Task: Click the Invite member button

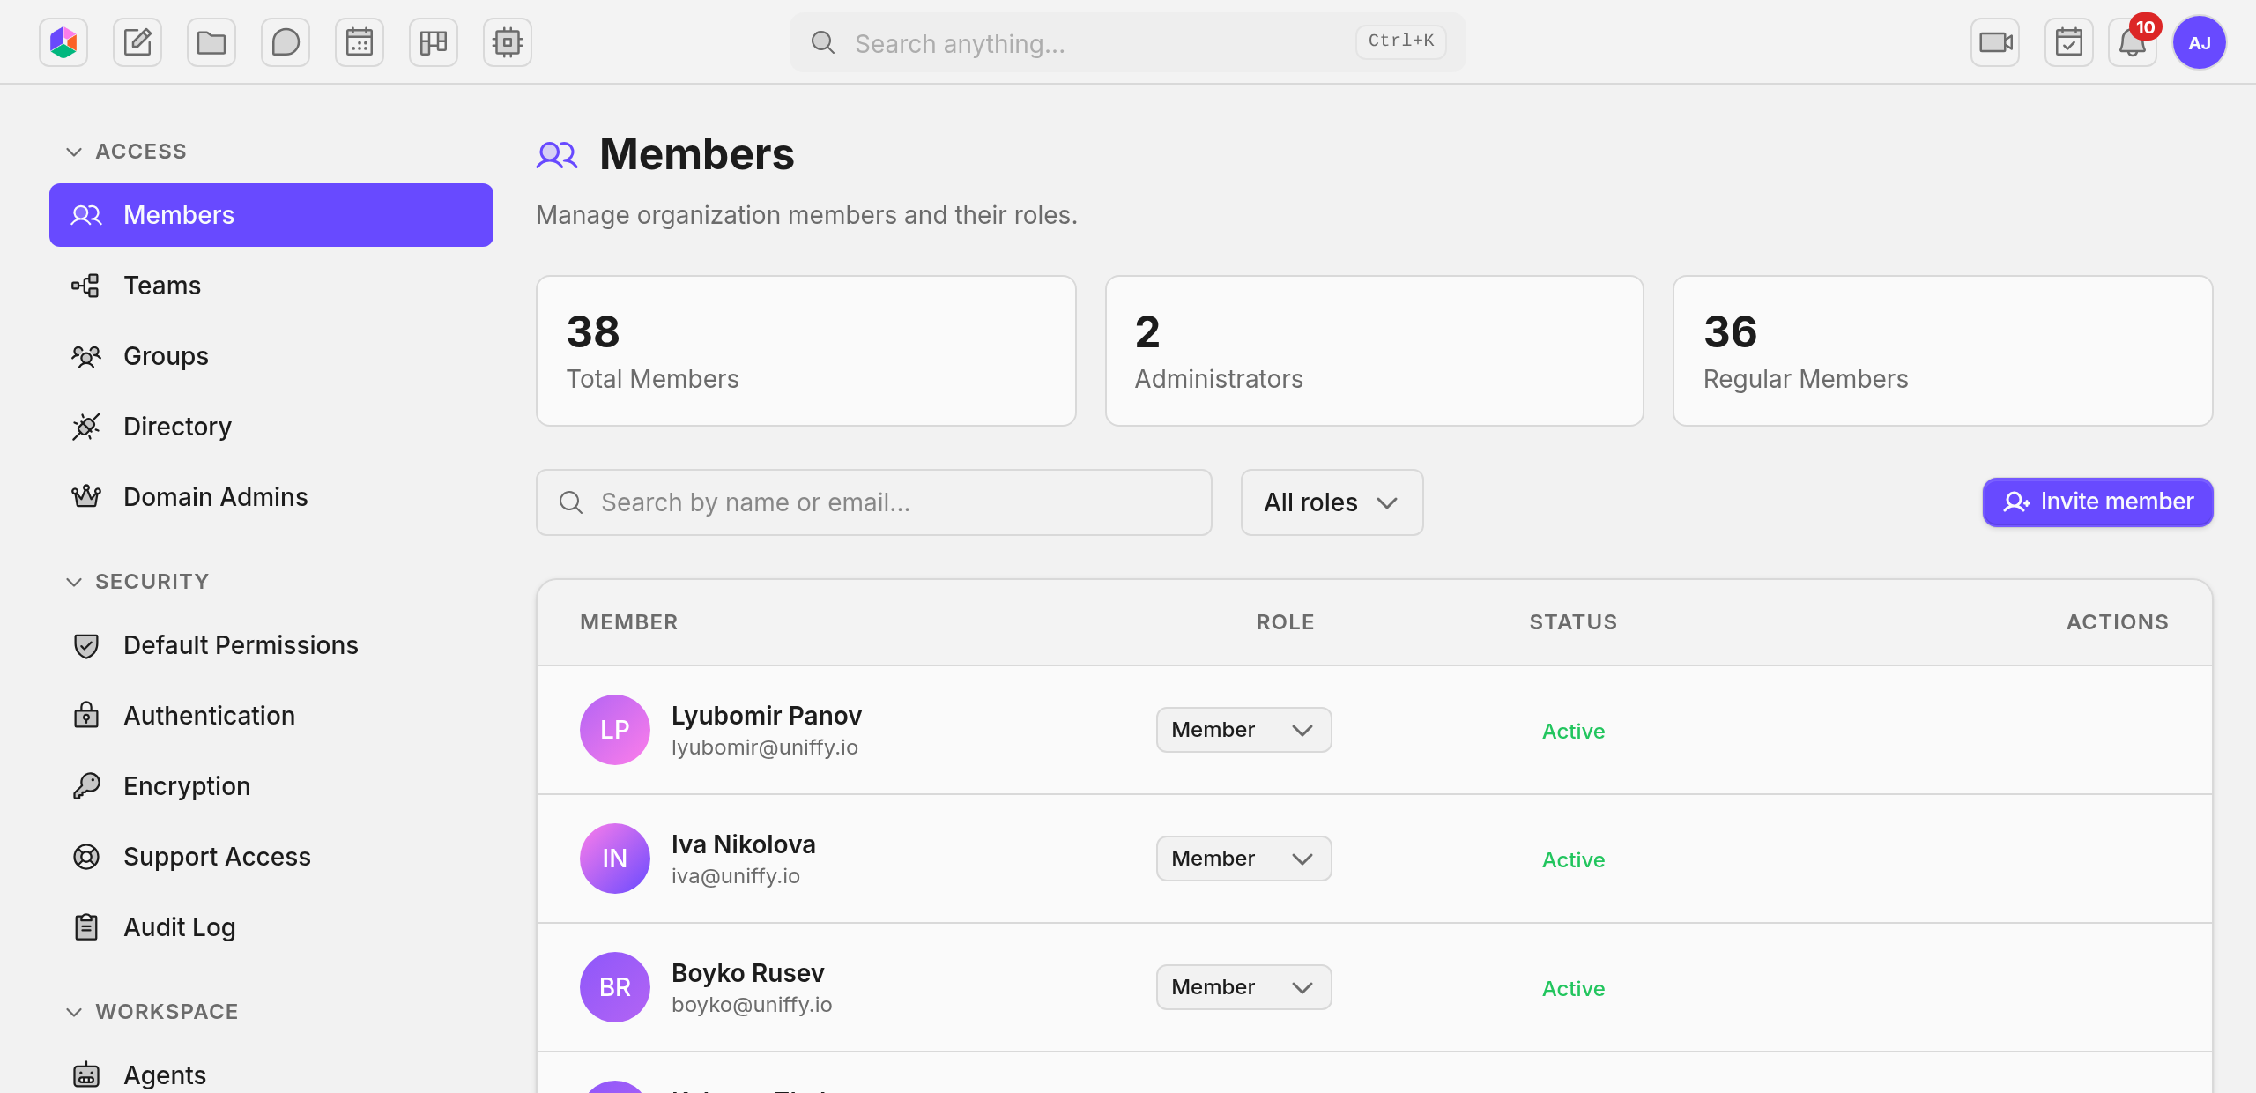Action: click(2097, 502)
